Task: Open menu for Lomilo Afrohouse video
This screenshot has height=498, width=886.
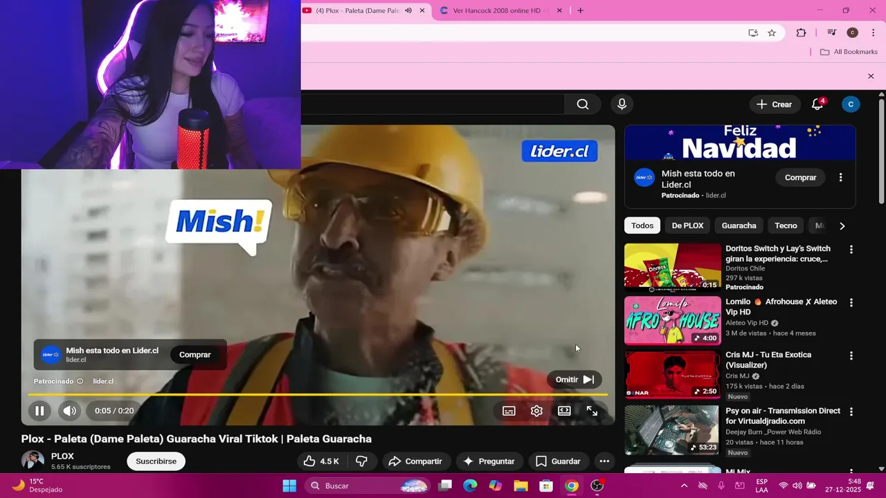Action: click(851, 303)
